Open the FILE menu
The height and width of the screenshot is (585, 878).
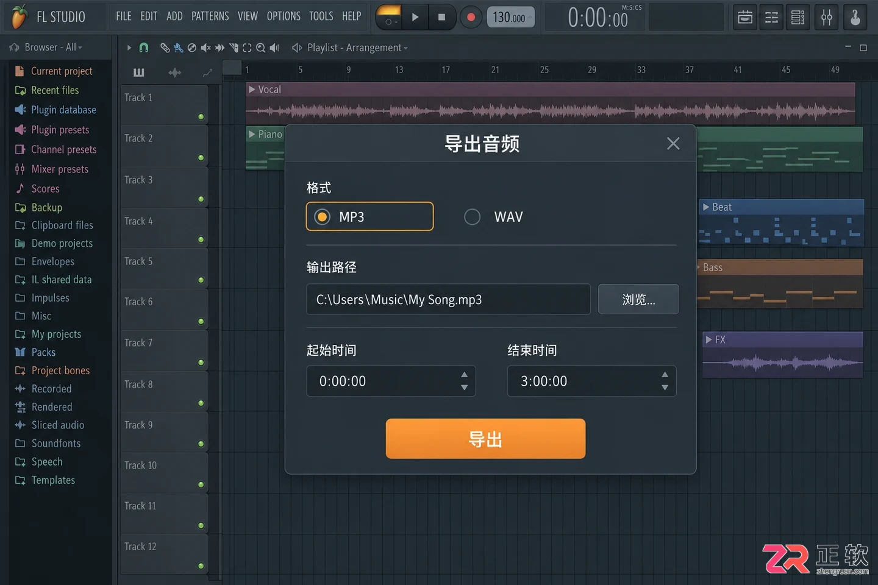124,16
